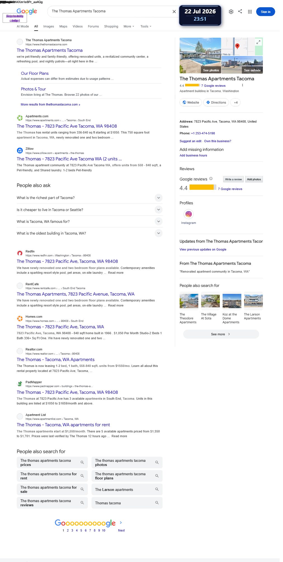Click the three-dot more options icon beside reviews
This screenshot has width=283, height=562.
[242, 85]
